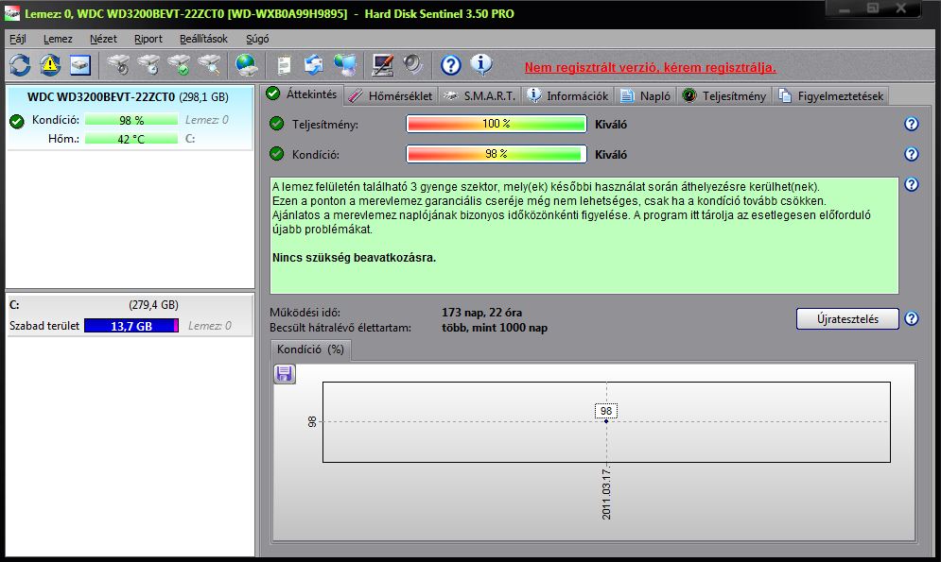The width and height of the screenshot is (941, 562).
Task: Click the speaker sound toolbar icon
Action: (x=413, y=65)
